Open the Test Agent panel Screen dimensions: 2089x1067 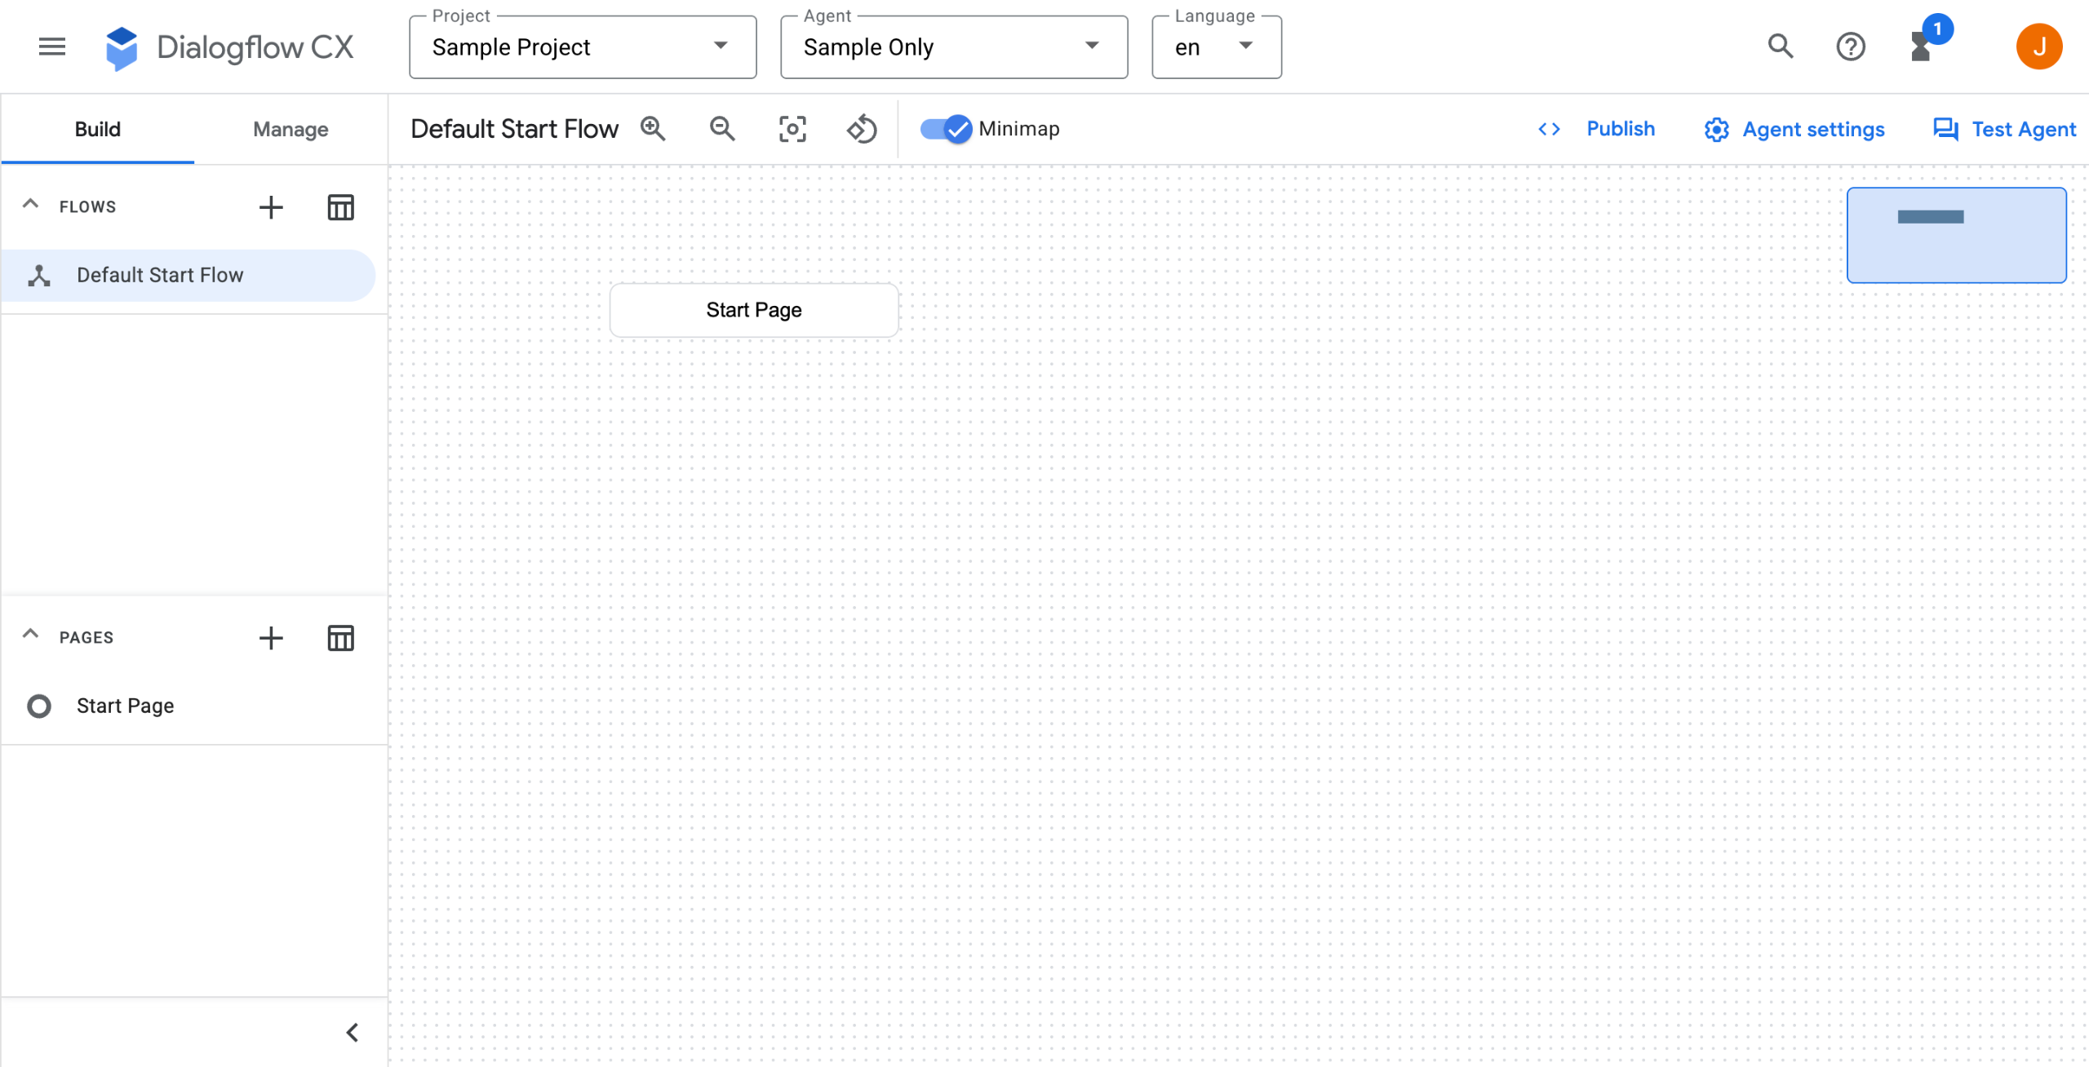[x=2004, y=130]
